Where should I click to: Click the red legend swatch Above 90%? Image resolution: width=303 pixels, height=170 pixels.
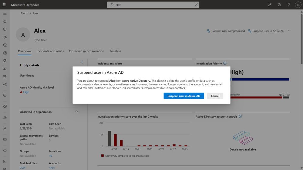[x=103, y=155]
